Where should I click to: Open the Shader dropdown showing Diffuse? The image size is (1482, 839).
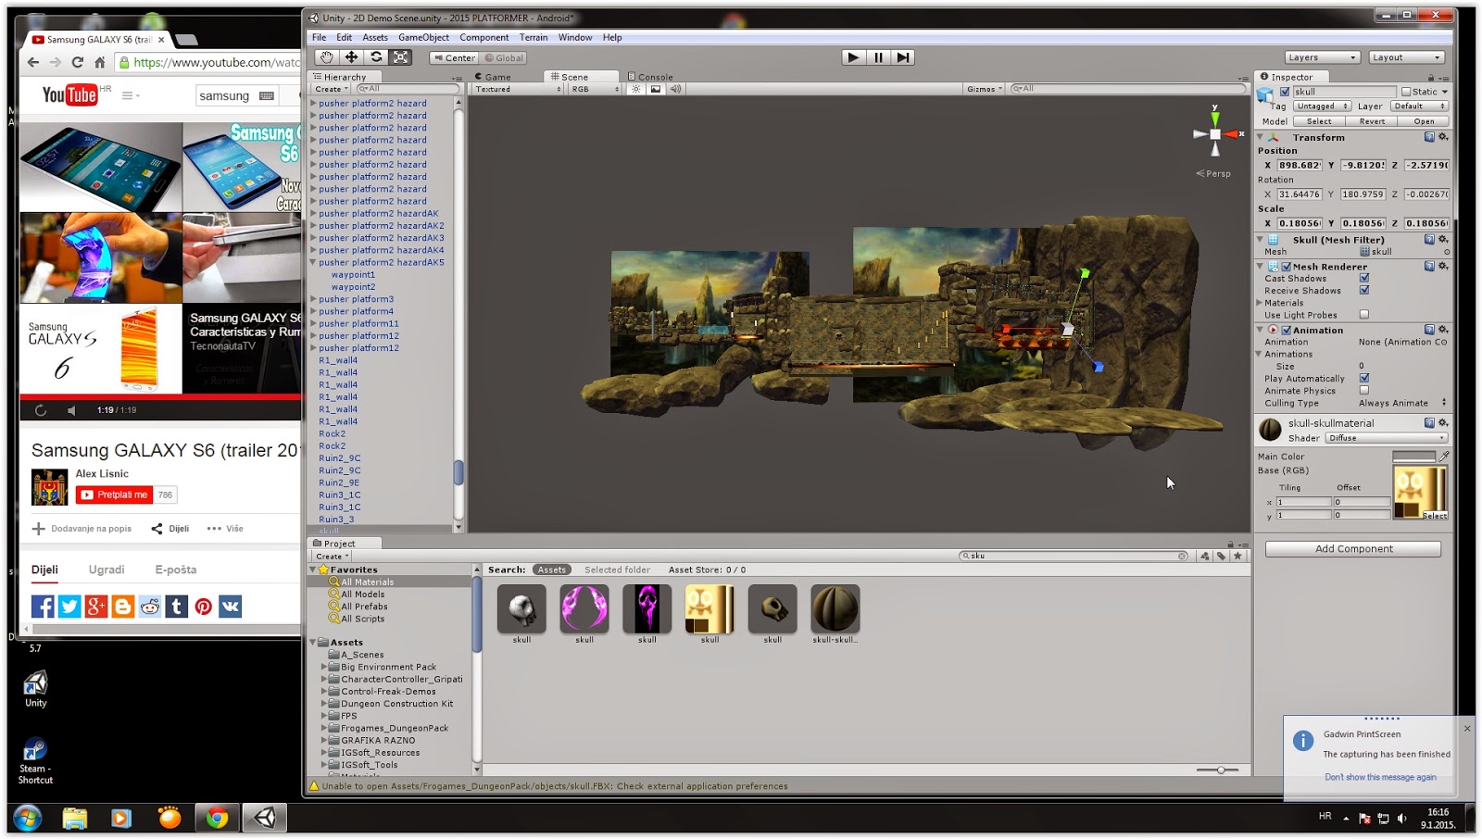point(1386,438)
